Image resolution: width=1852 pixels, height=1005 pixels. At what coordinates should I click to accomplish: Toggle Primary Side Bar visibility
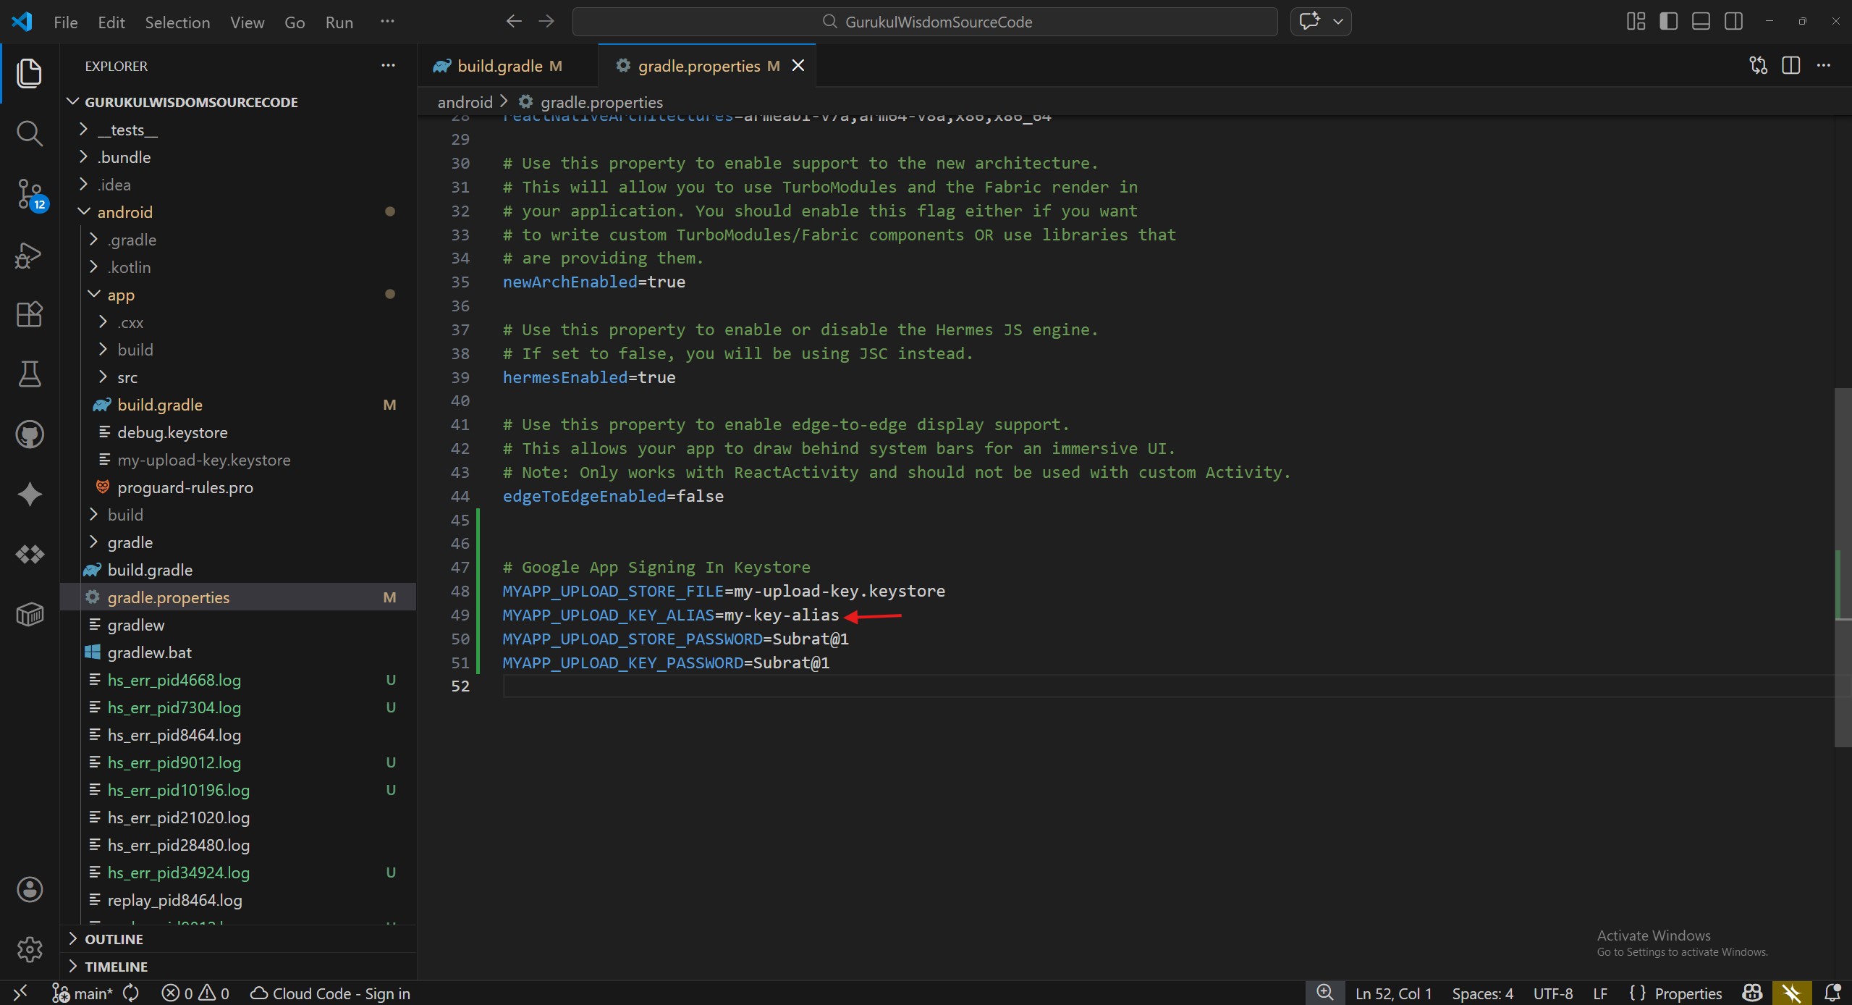click(x=1668, y=22)
